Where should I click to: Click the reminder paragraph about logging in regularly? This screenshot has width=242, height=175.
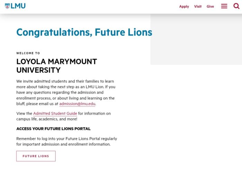tap(66, 141)
